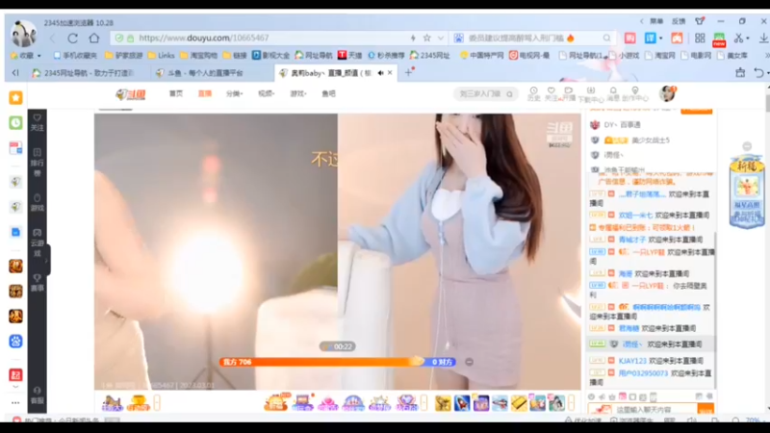Switch to 2345网址导航 tab
This screenshot has width=770, height=433.
(x=84, y=73)
